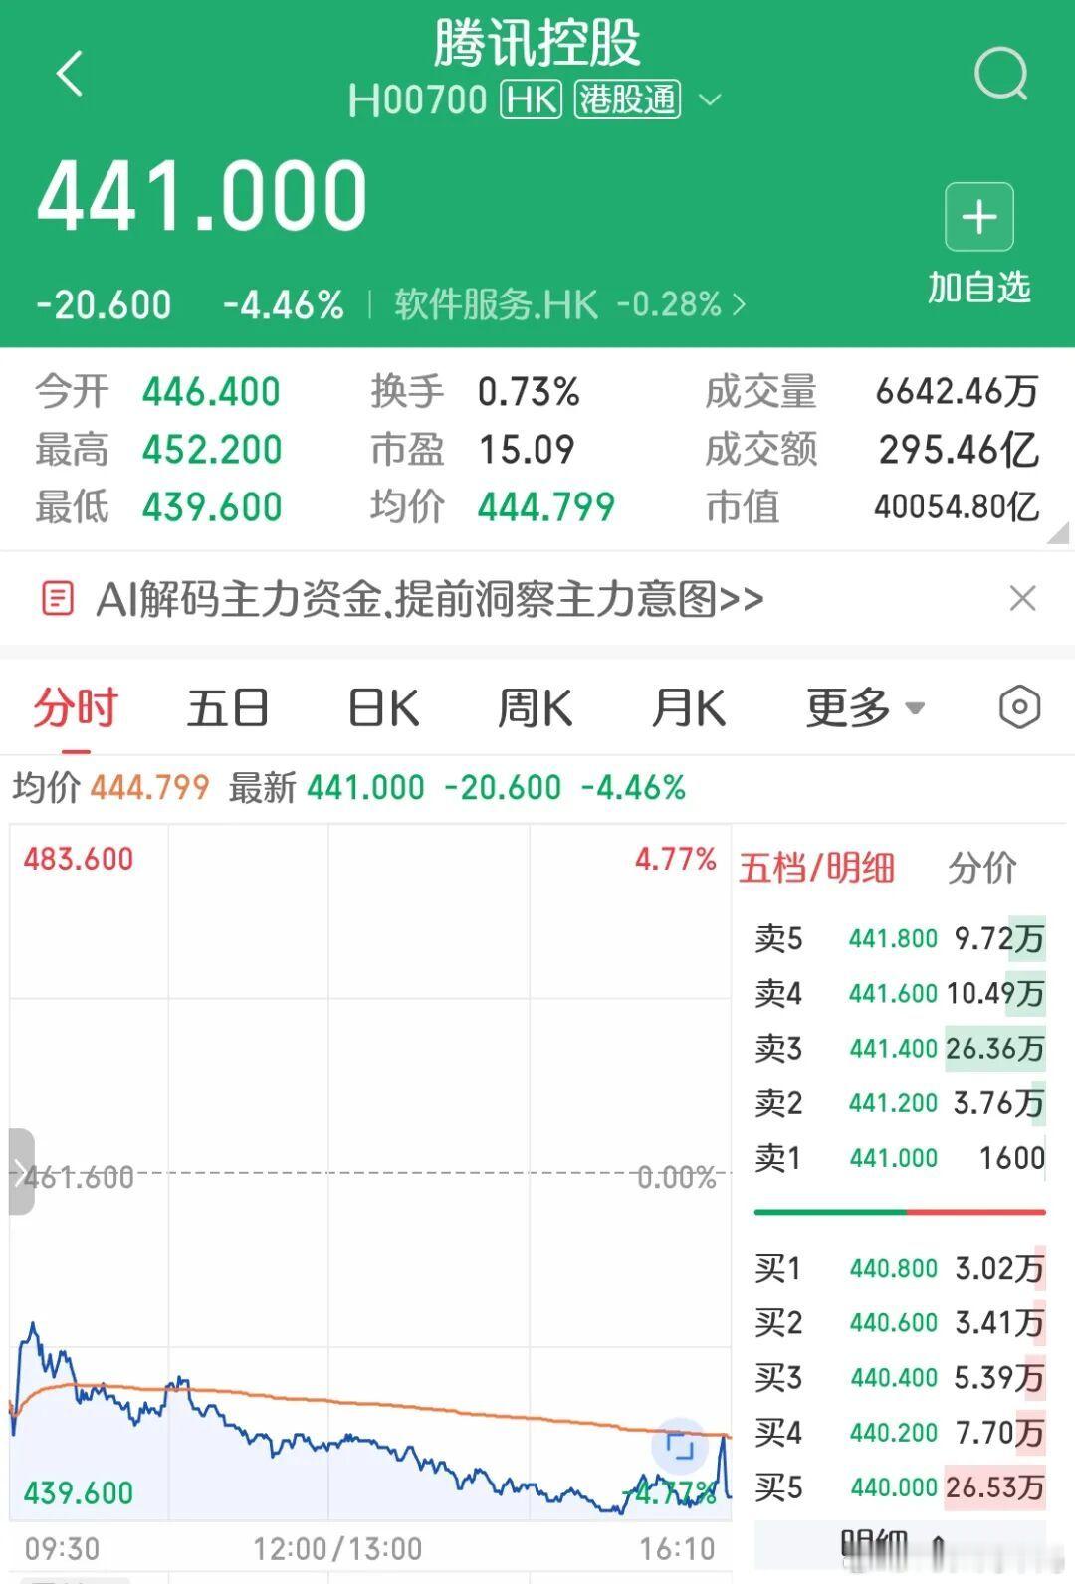Tap 加自选 label
Screen dimensions: 1075x1584
(x=979, y=287)
